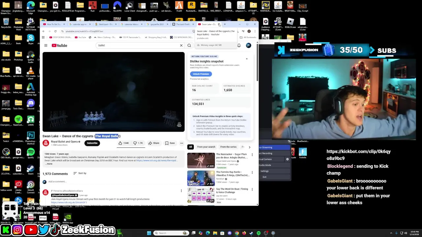The image size is (422, 237).
Task: Select Settings in the OBS tray menu
Action: pyautogui.click(x=264, y=171)
